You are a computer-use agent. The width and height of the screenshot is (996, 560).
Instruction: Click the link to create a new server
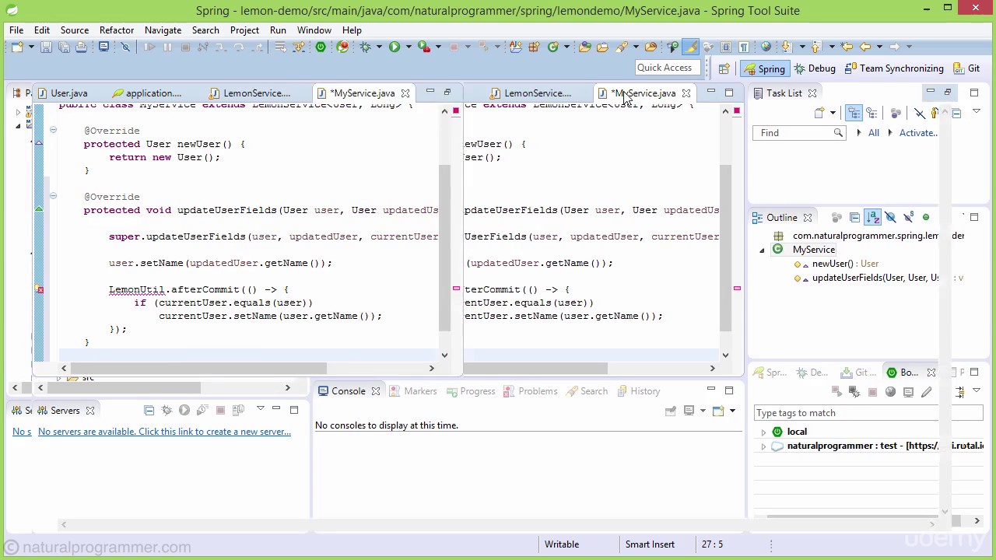click(164, 432)
